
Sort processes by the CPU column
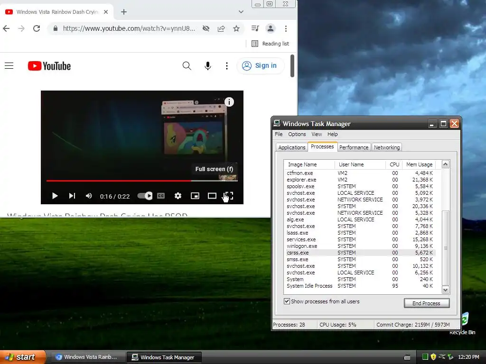pos(394,164)
